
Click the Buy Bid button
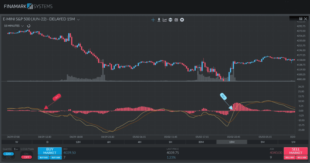tap(43, 158)
